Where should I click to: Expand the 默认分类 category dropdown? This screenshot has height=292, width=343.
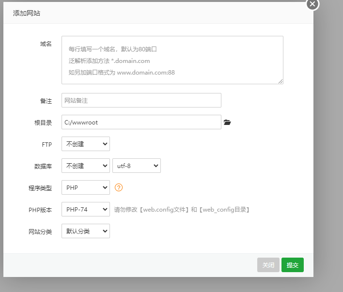86,231
